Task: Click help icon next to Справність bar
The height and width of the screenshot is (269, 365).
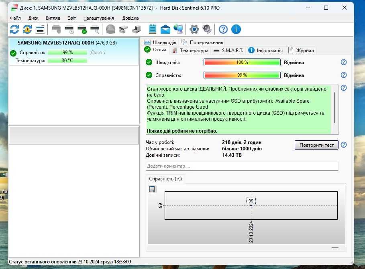Action: (x=344, y=75)
